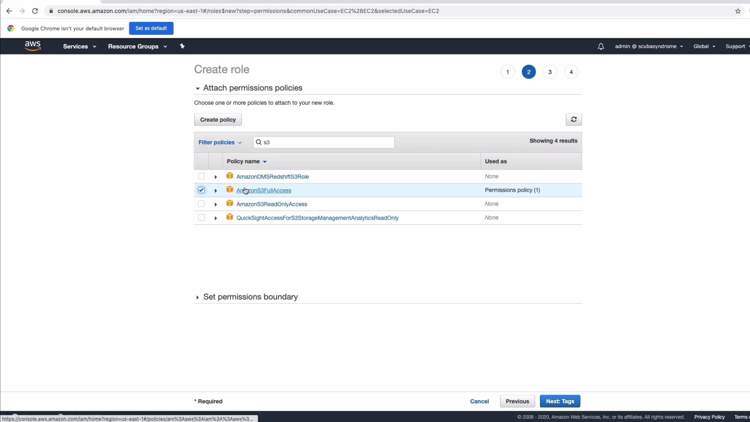Image resolution: width=750 pixels, height=422 pixels.
Task: Uncheck the AmazonS3FullAccess policy checkbox
Action: [201, 190]
